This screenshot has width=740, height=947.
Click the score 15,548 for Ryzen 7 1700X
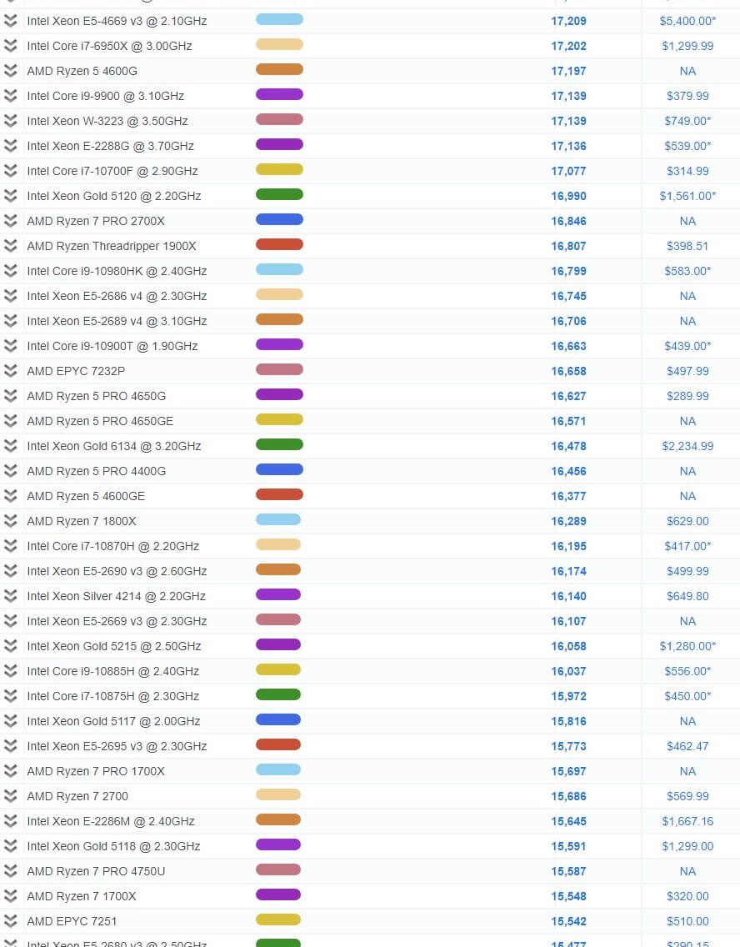tap(568, 896)
